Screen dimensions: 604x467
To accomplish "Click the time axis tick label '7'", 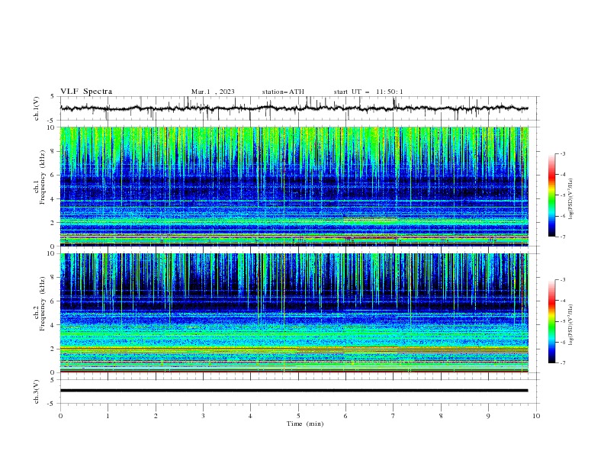I will click(394, 416).
